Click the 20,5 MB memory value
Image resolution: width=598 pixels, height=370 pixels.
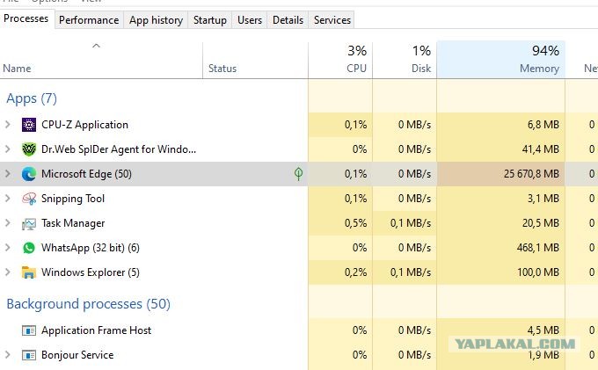(x=541, y=223)
